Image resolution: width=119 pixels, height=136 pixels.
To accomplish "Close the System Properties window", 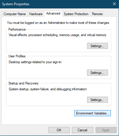I will (x=114, y=4).
